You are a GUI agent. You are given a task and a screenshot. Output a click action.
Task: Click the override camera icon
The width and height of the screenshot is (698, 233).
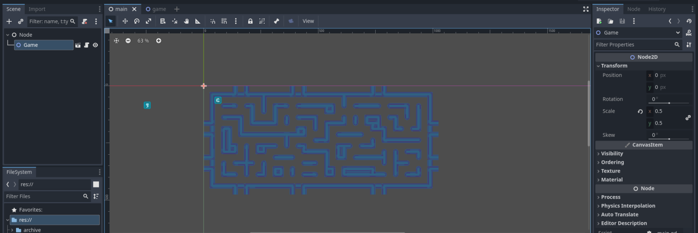pos(291,21)
